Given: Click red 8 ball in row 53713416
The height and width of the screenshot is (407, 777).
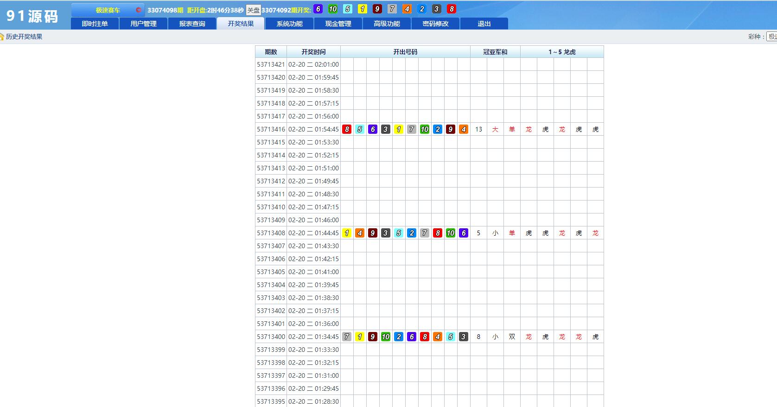Looking at the screenshot, I should pyautogui.click(x=347, y=130).
